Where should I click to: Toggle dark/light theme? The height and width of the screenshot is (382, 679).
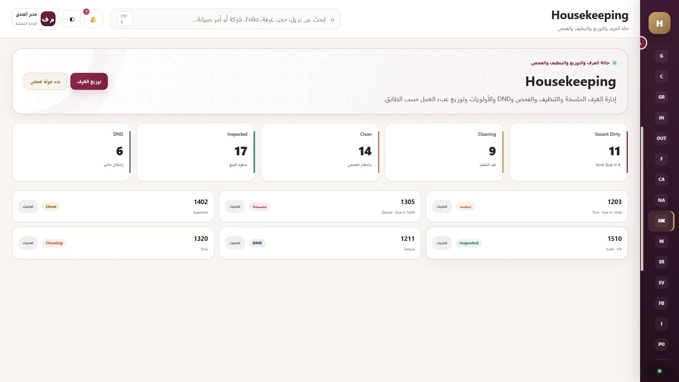[x=72, y=19]
